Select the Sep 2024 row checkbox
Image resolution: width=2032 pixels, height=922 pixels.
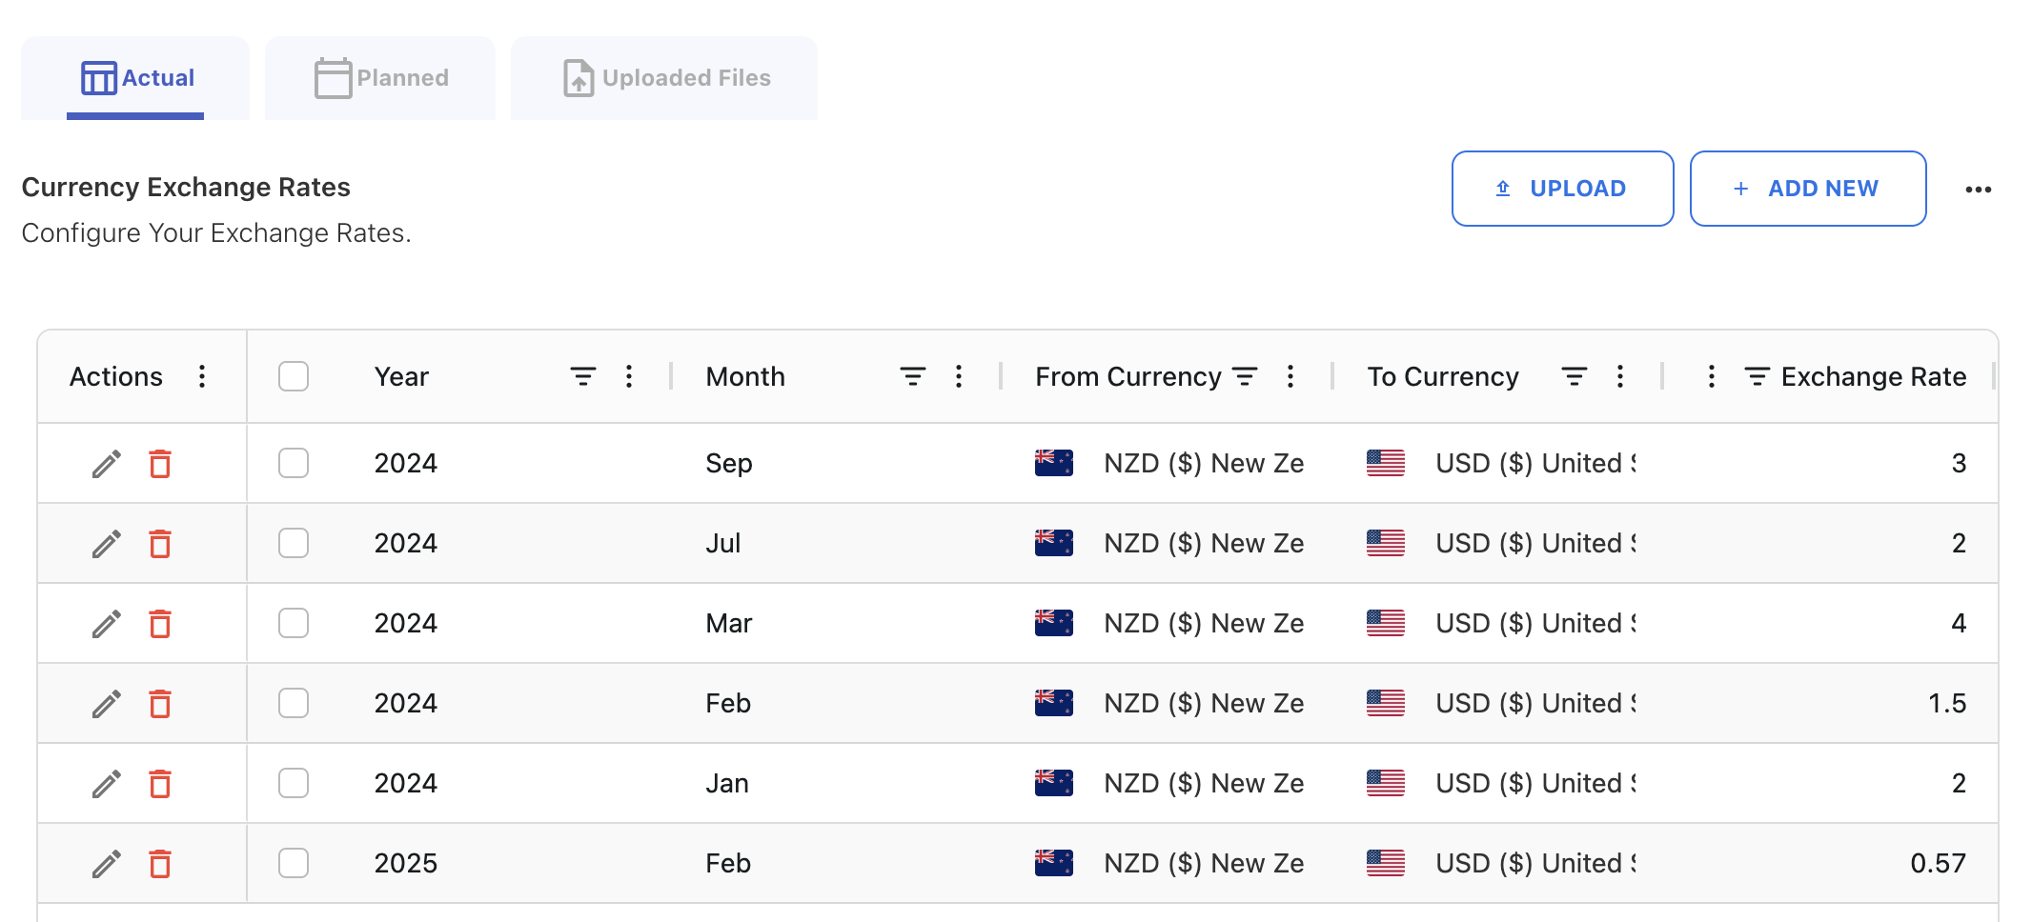point(294,464)
